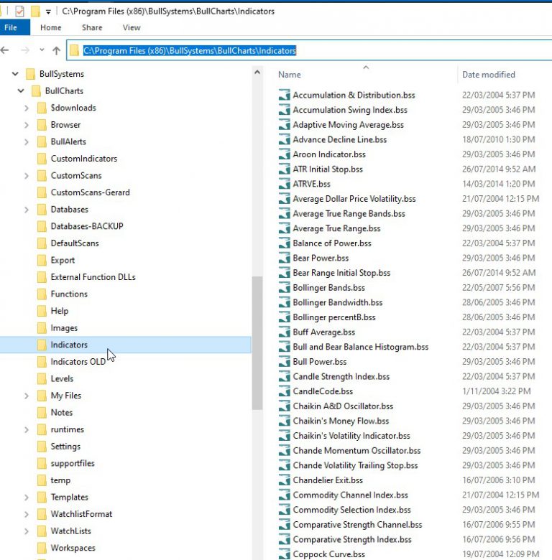This screenshot has width=552, height=560.
Task: Click Chandelier Exit.bss file icon
Action: click(x=284, y=480)
